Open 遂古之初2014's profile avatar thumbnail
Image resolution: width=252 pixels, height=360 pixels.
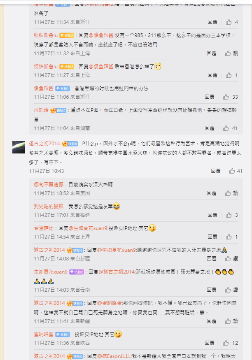19,147
